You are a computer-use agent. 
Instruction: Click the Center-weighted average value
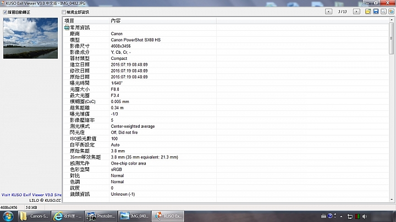click(133, 126)
